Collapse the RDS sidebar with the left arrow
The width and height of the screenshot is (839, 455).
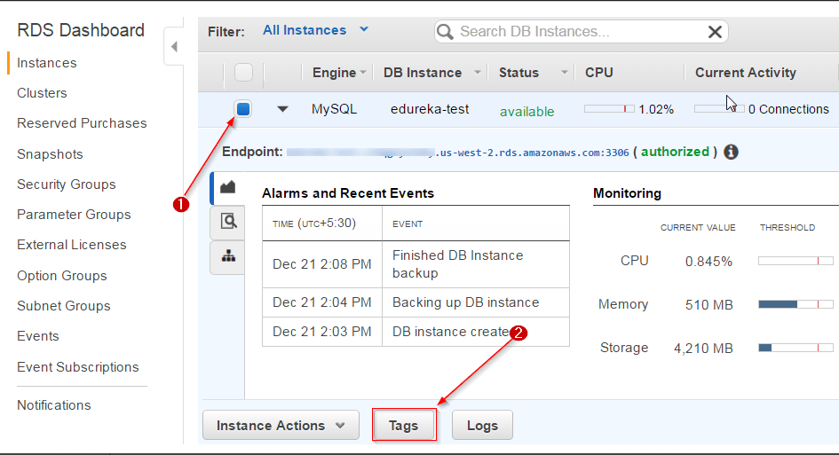pyautogui.click(x=174, y=46)
